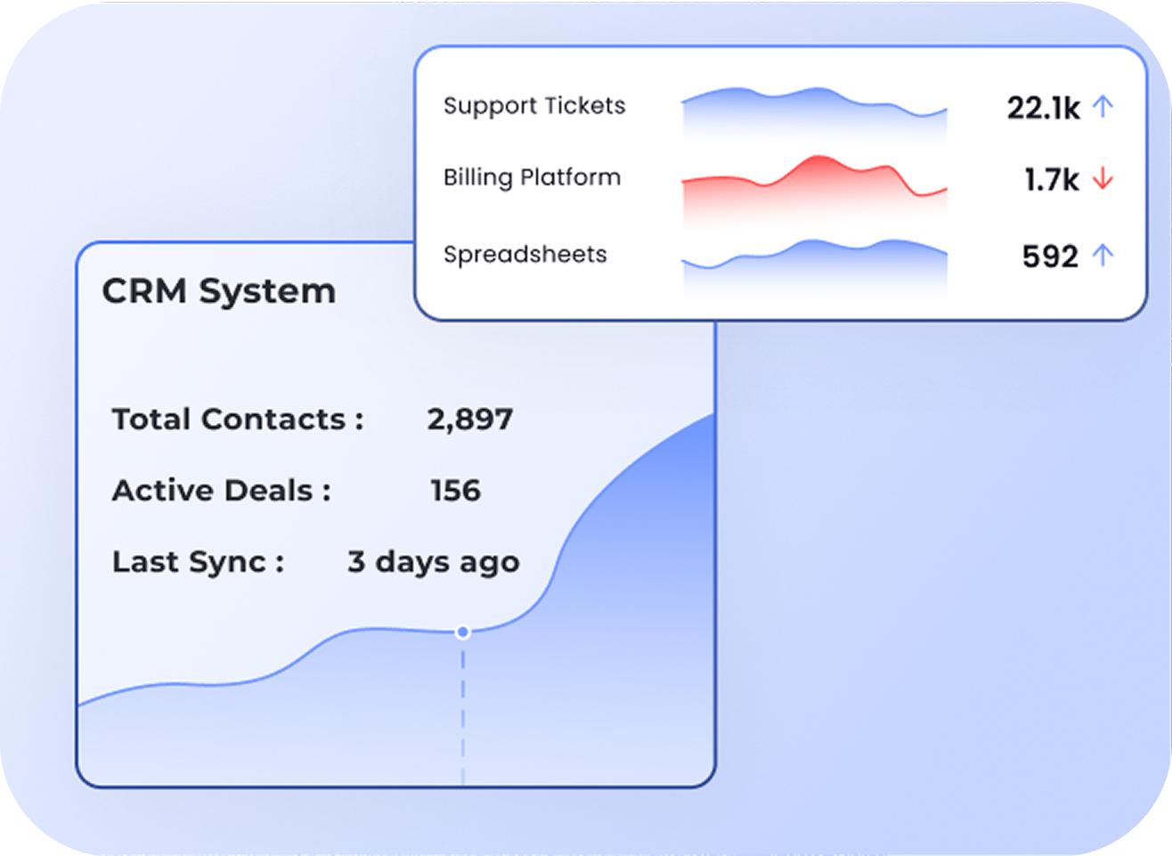The height and width of the screenshot is (856, 1172).
Task: Click the rising blue area chart peak
Action: pos(677,463)
